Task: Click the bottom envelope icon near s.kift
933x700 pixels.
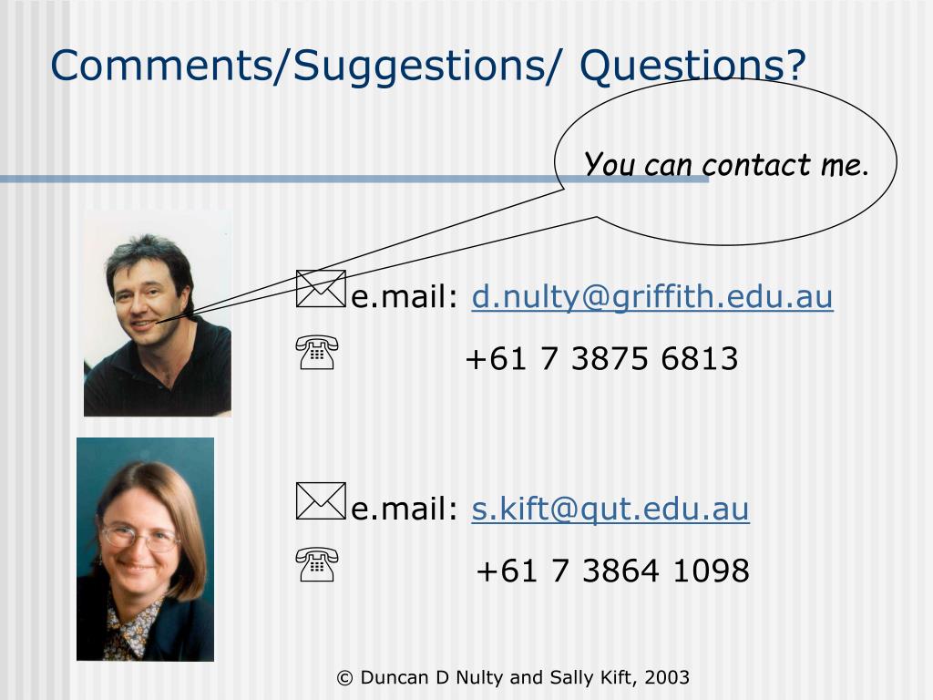Action: pos(321,501)
